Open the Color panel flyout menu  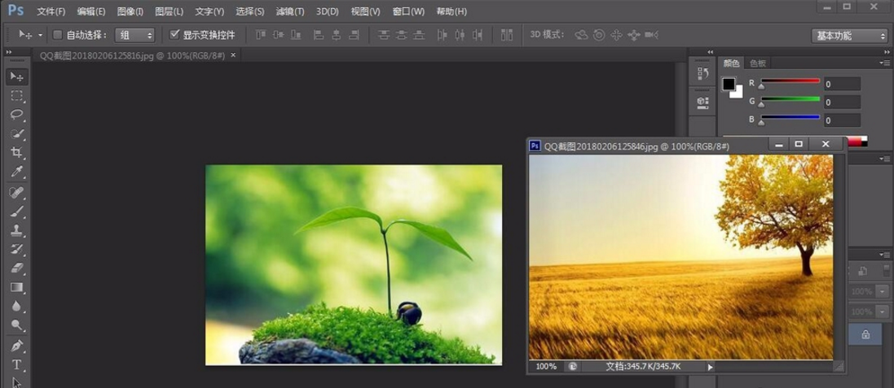[884, 63]
